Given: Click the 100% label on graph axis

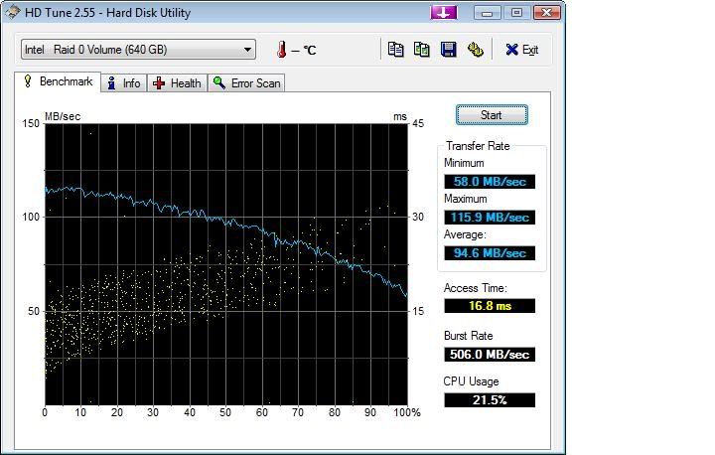Looking at the screenshot, I should tap(407, 412).
